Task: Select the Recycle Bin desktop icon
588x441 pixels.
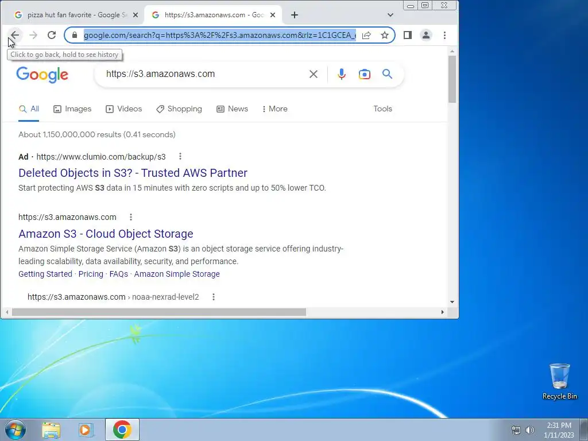Action: coord(559,381)
